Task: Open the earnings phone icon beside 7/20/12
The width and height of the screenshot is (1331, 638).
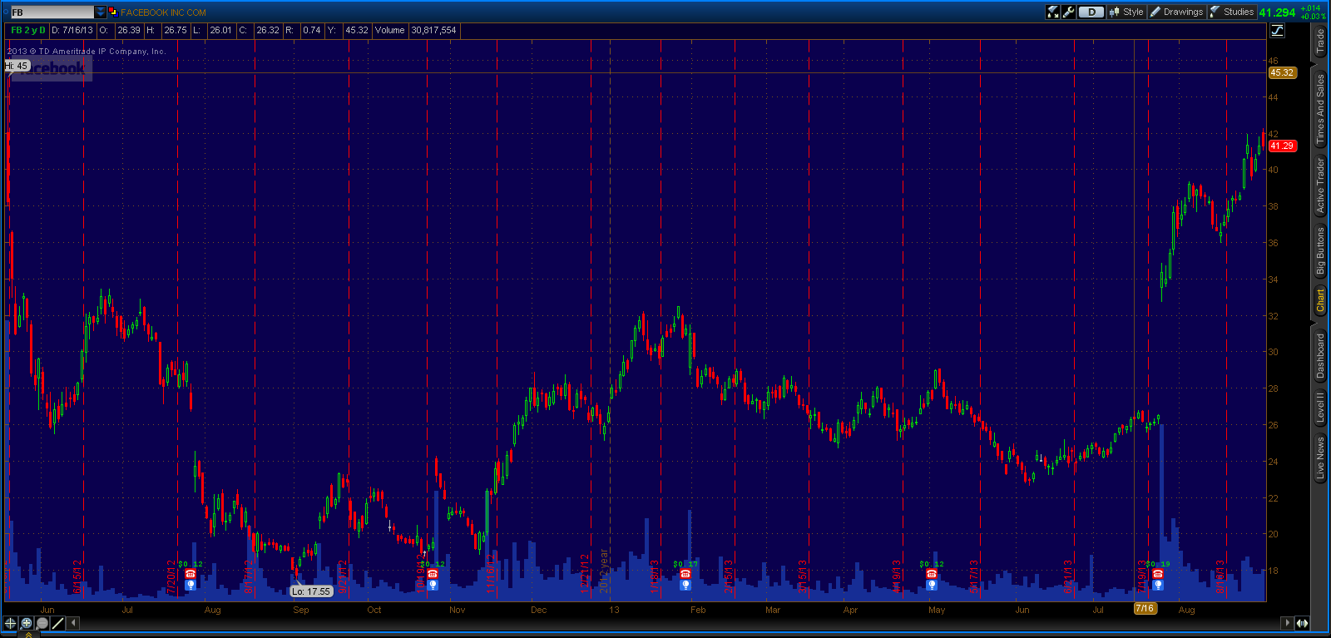Action: click(190, 574)
